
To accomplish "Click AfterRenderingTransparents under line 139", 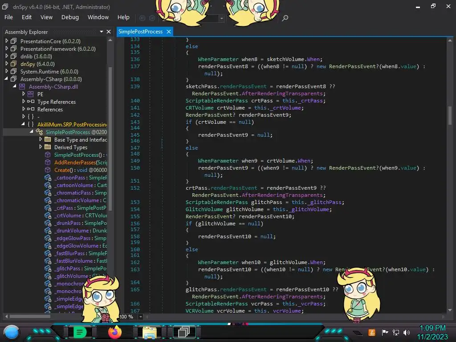I will tap(282, 94).
